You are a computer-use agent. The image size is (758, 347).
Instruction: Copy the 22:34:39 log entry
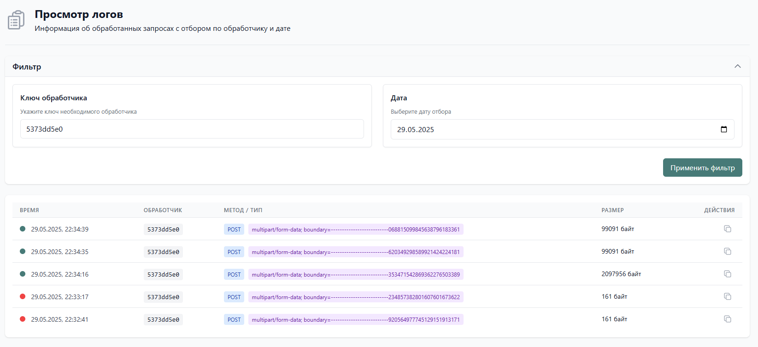click(728, 229)
